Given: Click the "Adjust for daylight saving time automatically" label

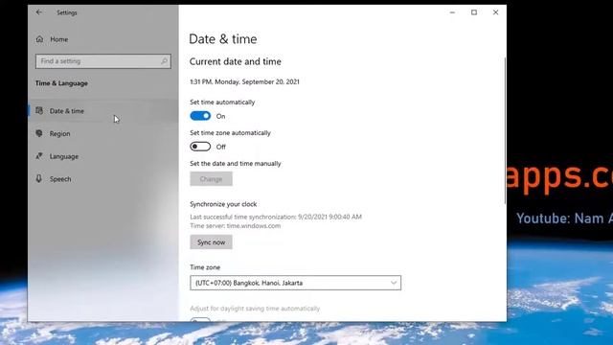Looking at the screenshot, I should point(255,309).
